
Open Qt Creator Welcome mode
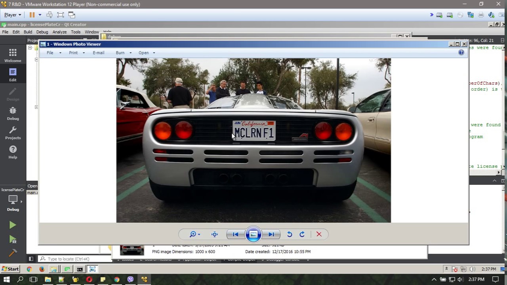click(x=13, y=55)
